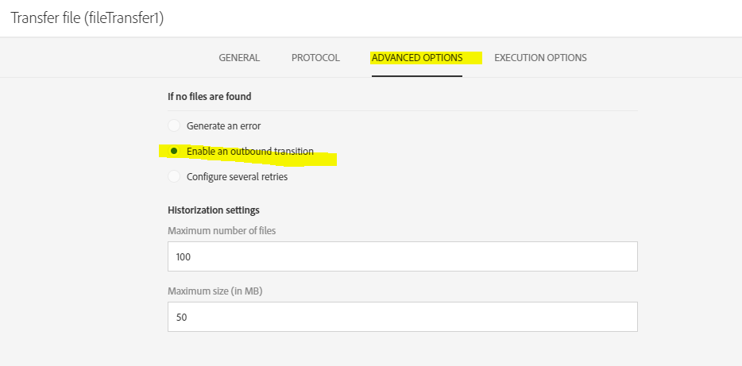
Task: Focus the Maximum size (in MB) field
Action: (x=402, y=317)
